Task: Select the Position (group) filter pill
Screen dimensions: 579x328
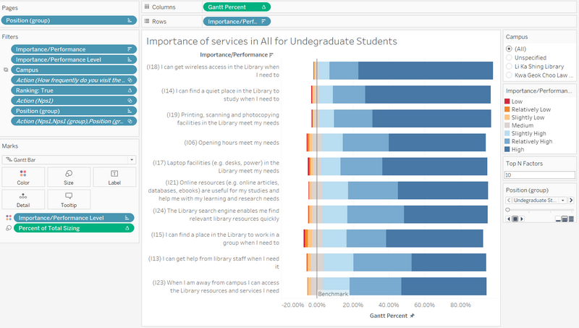Action: [x=74, y=111]
